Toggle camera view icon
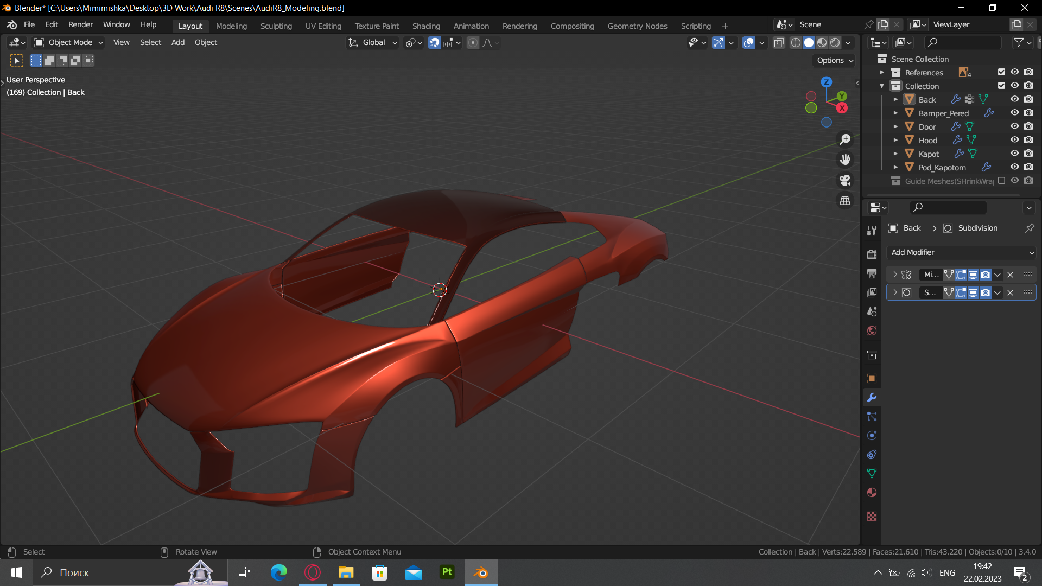 845,180
